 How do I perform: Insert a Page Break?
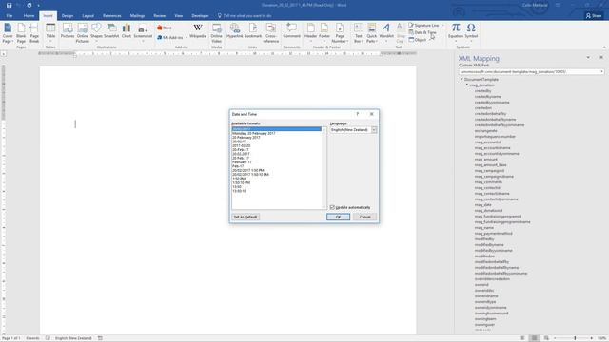[34, 33]
